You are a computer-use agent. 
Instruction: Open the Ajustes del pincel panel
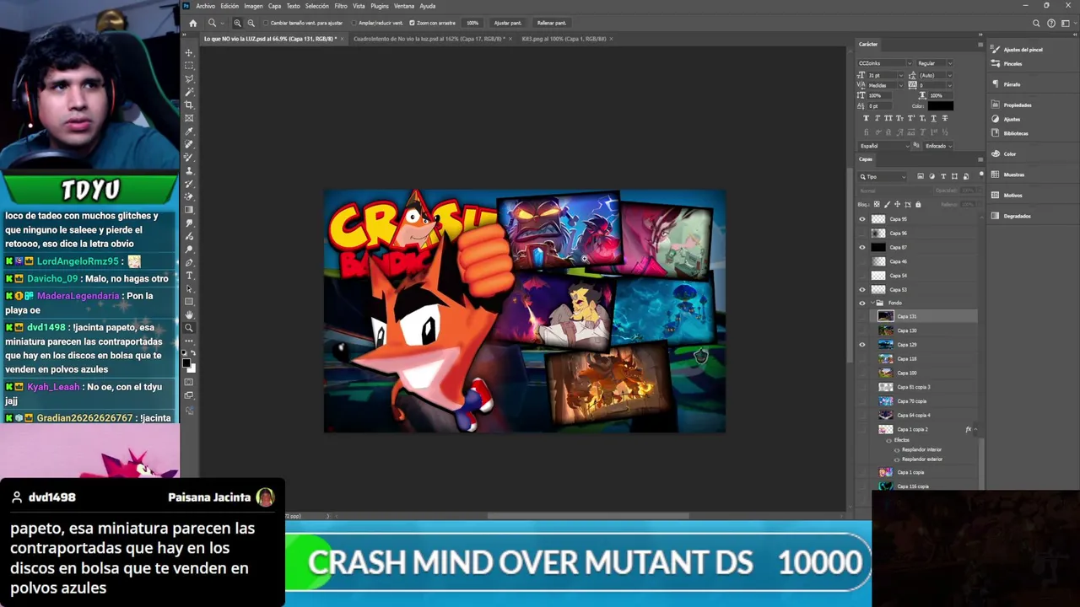(1018, 50)
